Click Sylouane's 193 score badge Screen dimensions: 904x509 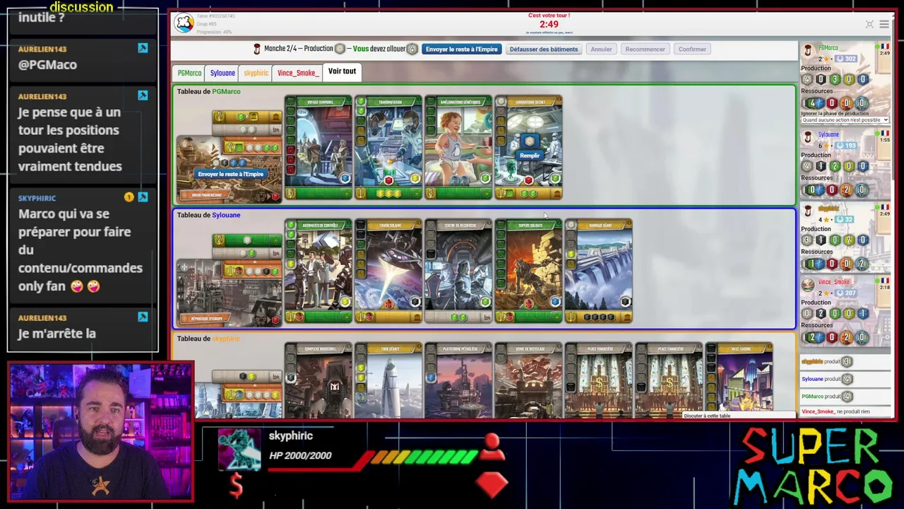(845, 146)
